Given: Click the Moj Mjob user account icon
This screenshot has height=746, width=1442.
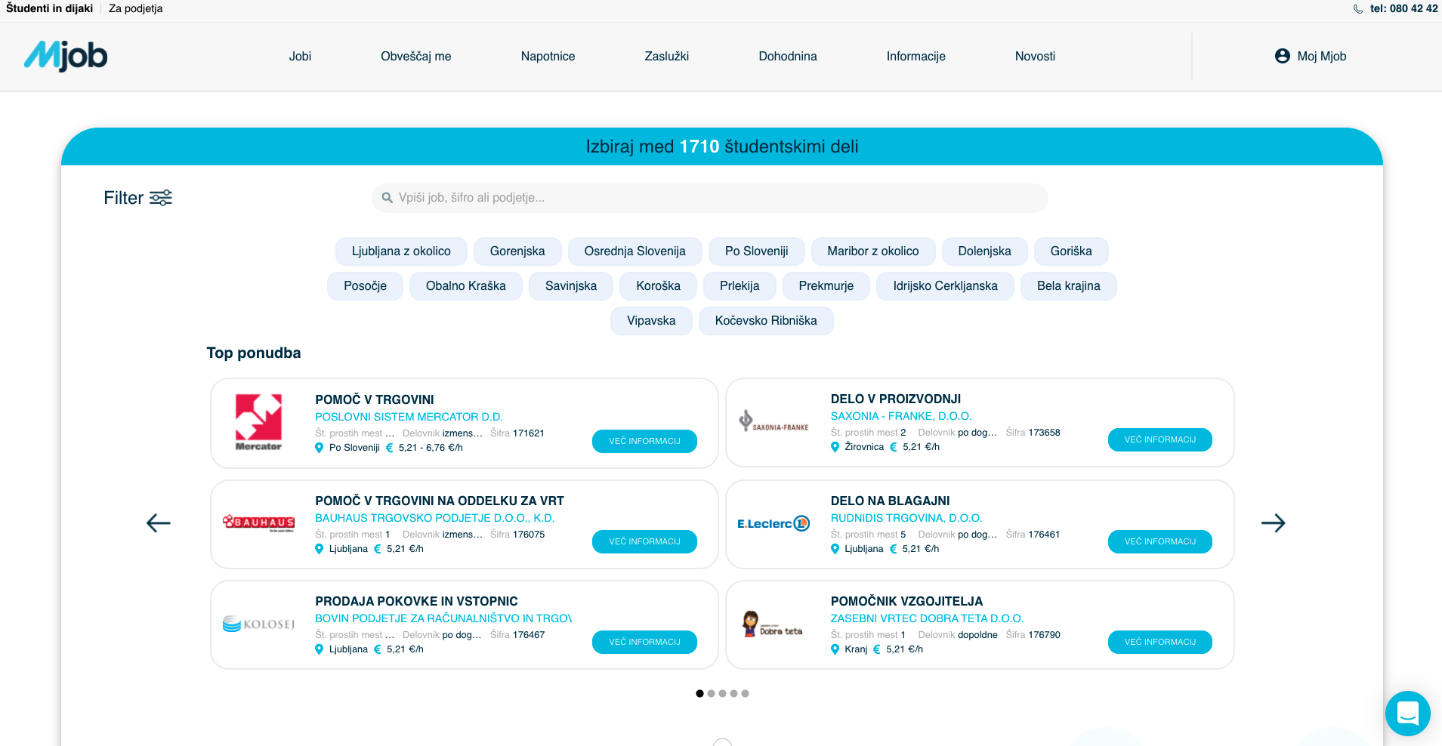Looking at the screenshot, I should [1282, 57].
